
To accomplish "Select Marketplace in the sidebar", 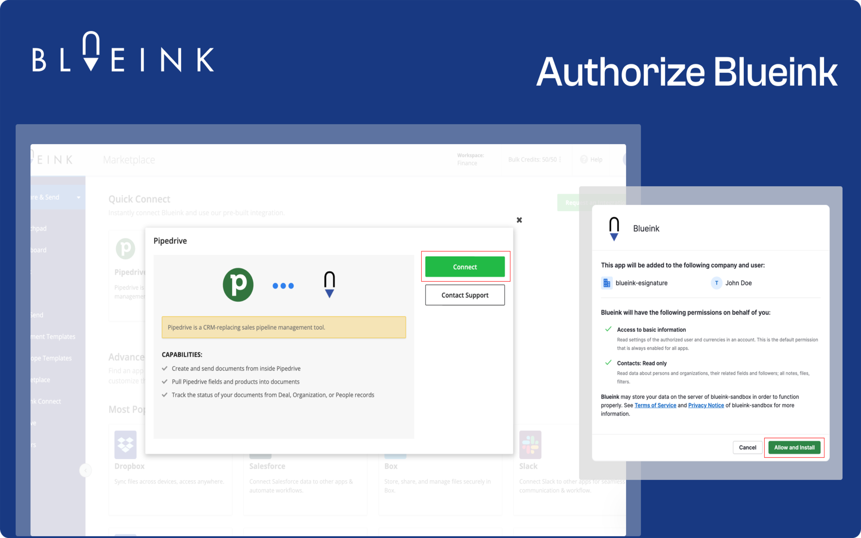I will coord(40,380).
